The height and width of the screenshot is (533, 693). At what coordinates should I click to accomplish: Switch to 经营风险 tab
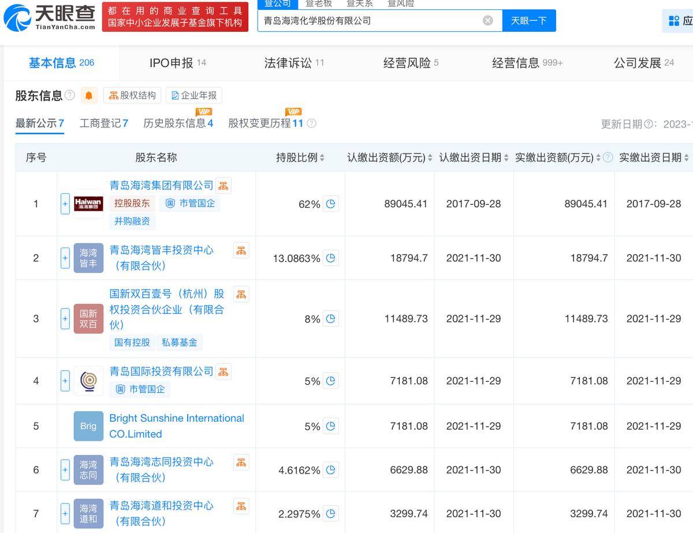pos(411,63)
